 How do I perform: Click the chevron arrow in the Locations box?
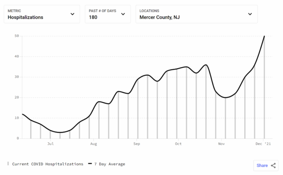point(250,14)
